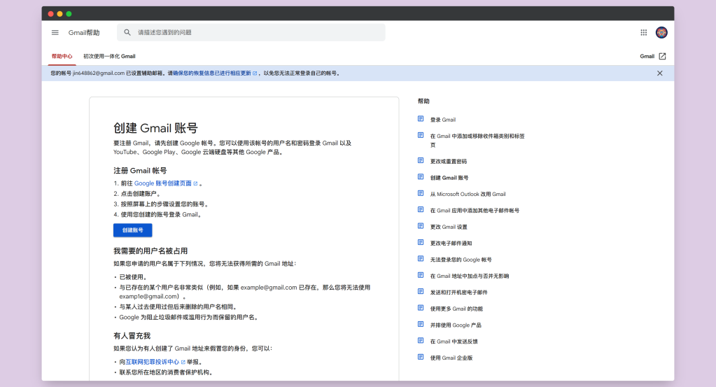Image resolution: width=716 pixels, height=387 pixels.
Task: Click article icon beside 更改电子邮件通知
Action: [x=421, y=242]
